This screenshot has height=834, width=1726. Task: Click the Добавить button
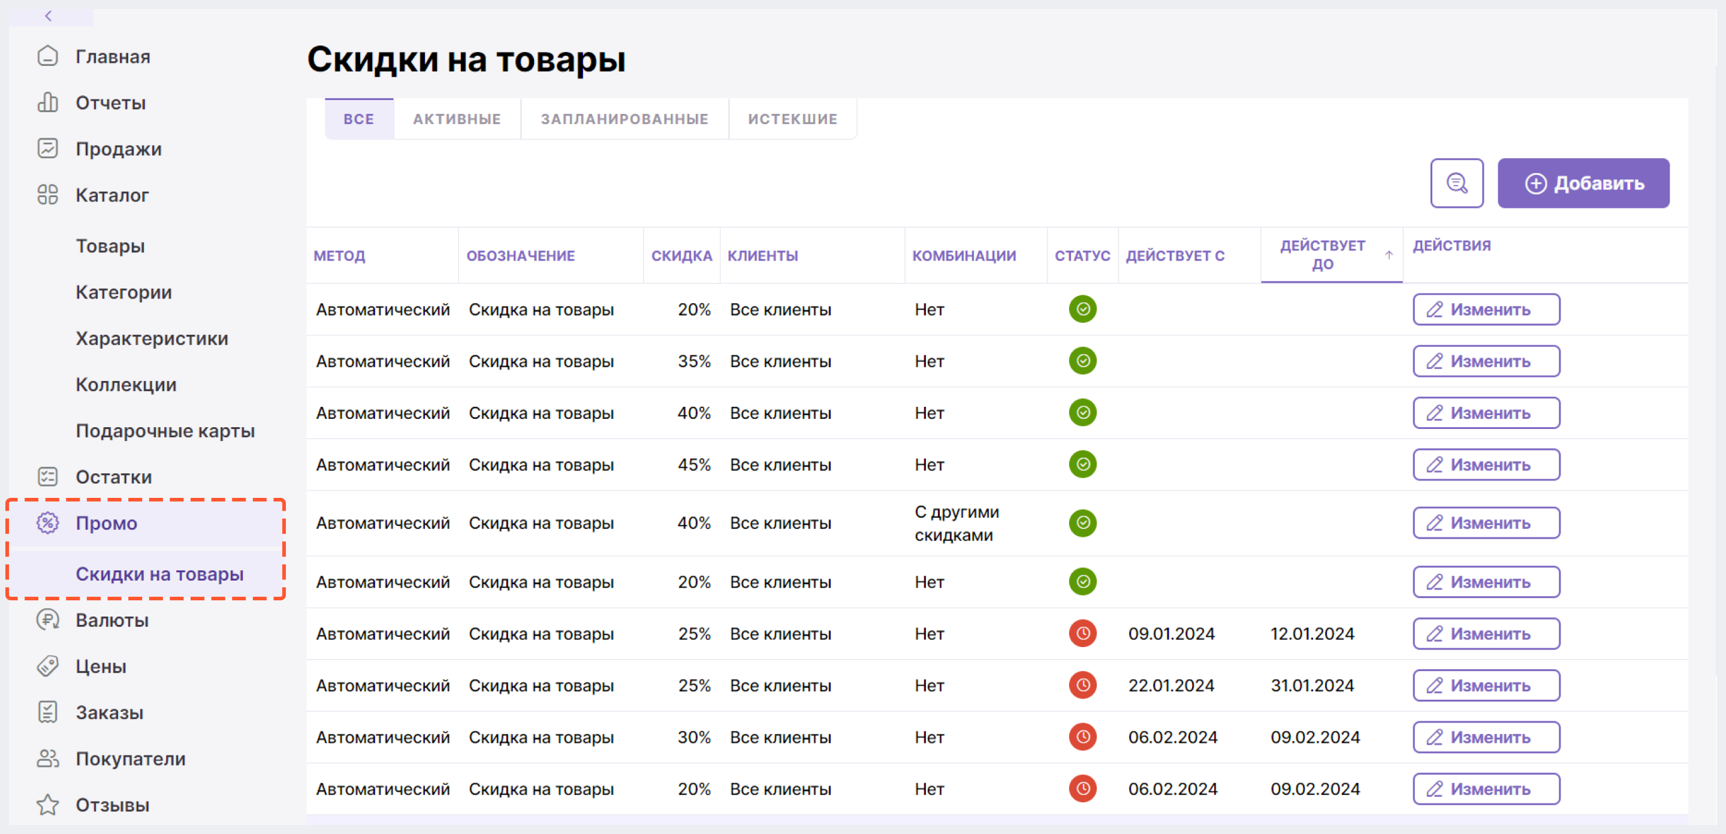pyautogui.click(x=1583, y=183)
